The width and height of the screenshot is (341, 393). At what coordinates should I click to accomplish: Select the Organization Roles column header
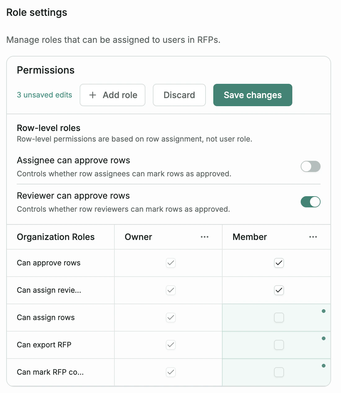point(56,237)
